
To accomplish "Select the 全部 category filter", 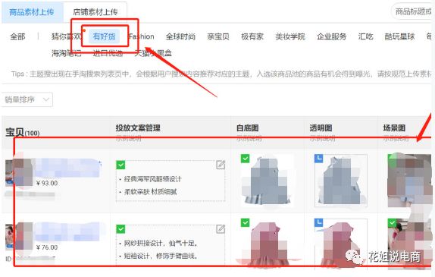I will pos(17,36).
